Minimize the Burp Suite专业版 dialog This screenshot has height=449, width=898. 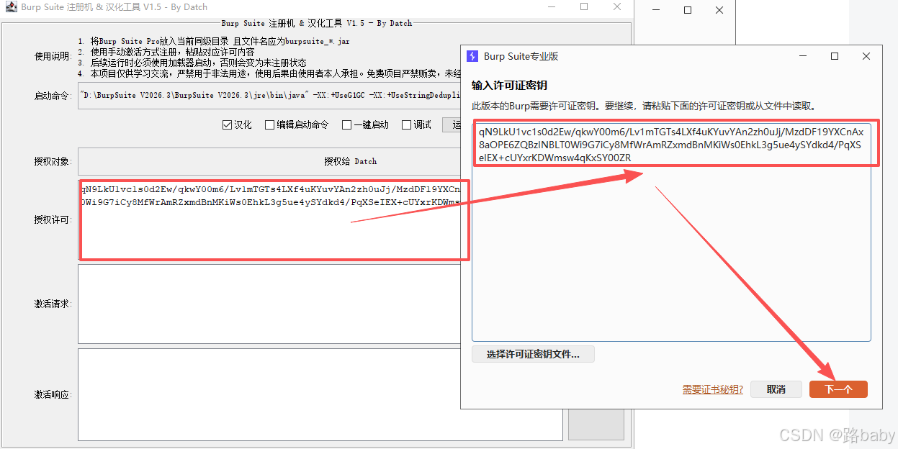(x=803, y=56)
